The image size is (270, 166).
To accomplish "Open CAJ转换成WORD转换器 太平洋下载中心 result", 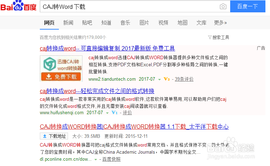I will (x=134, y=127).
